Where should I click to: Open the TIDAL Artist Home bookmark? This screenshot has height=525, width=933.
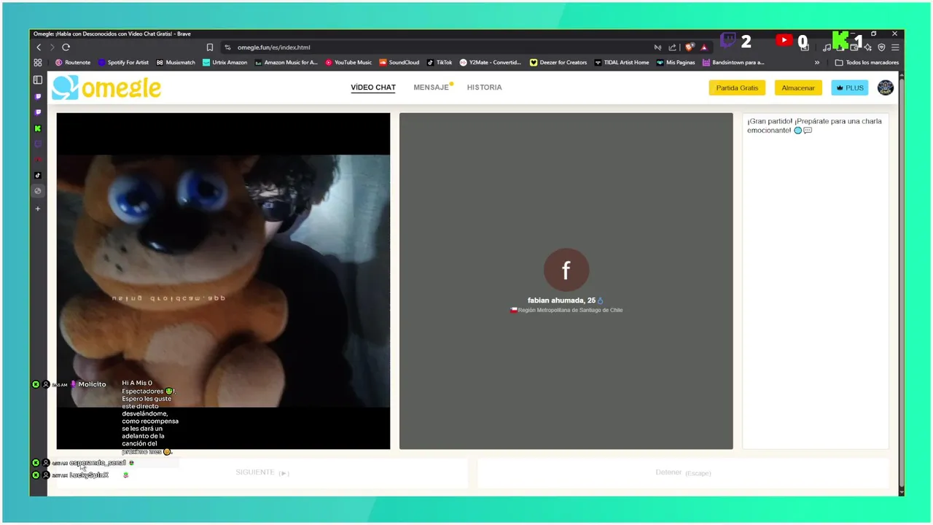click(622, 63)
